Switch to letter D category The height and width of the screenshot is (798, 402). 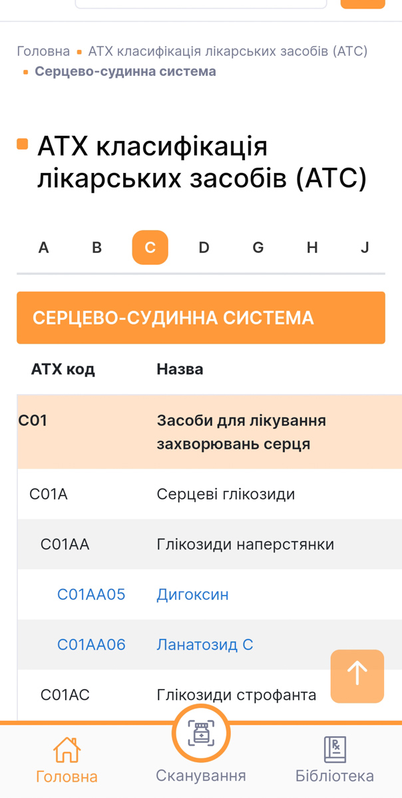(x=204, y=247)
